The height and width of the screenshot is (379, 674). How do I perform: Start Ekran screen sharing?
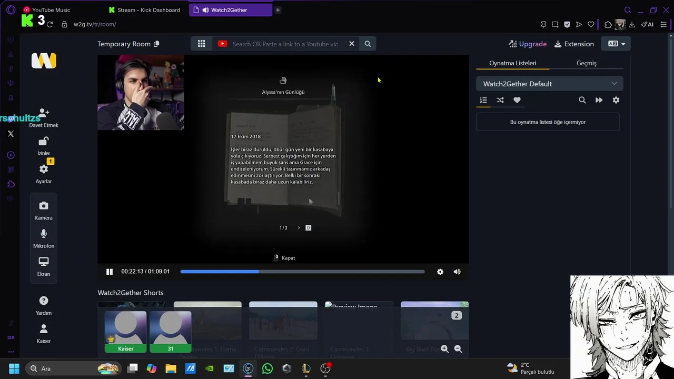coord(44,262)
